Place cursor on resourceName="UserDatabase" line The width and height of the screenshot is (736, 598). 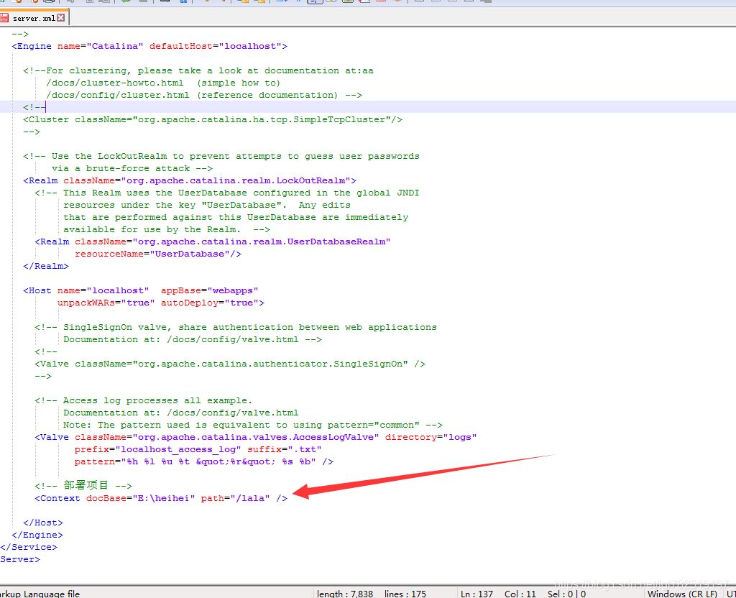click(158, 254)
